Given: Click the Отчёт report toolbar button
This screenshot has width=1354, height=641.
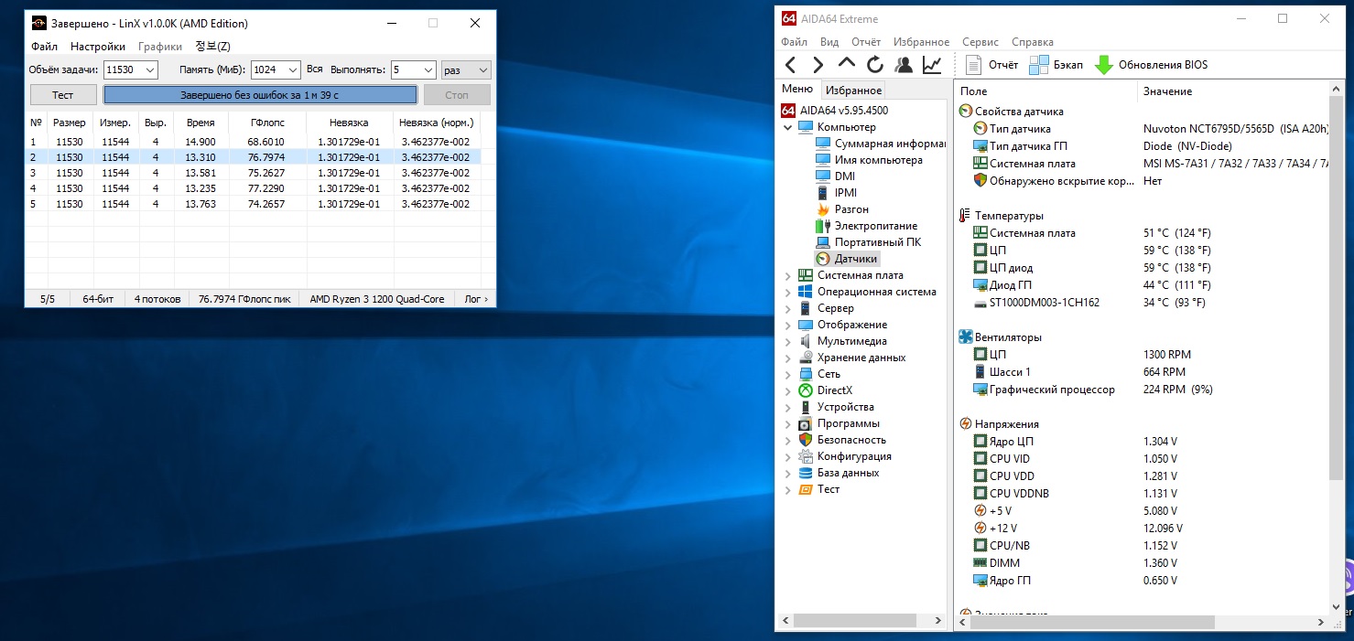Looking at the screenshot, I should click(x=991, y=65).
